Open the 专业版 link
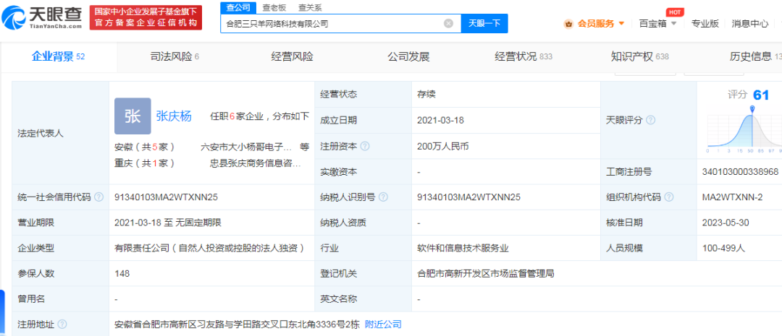 coord(705,23)
